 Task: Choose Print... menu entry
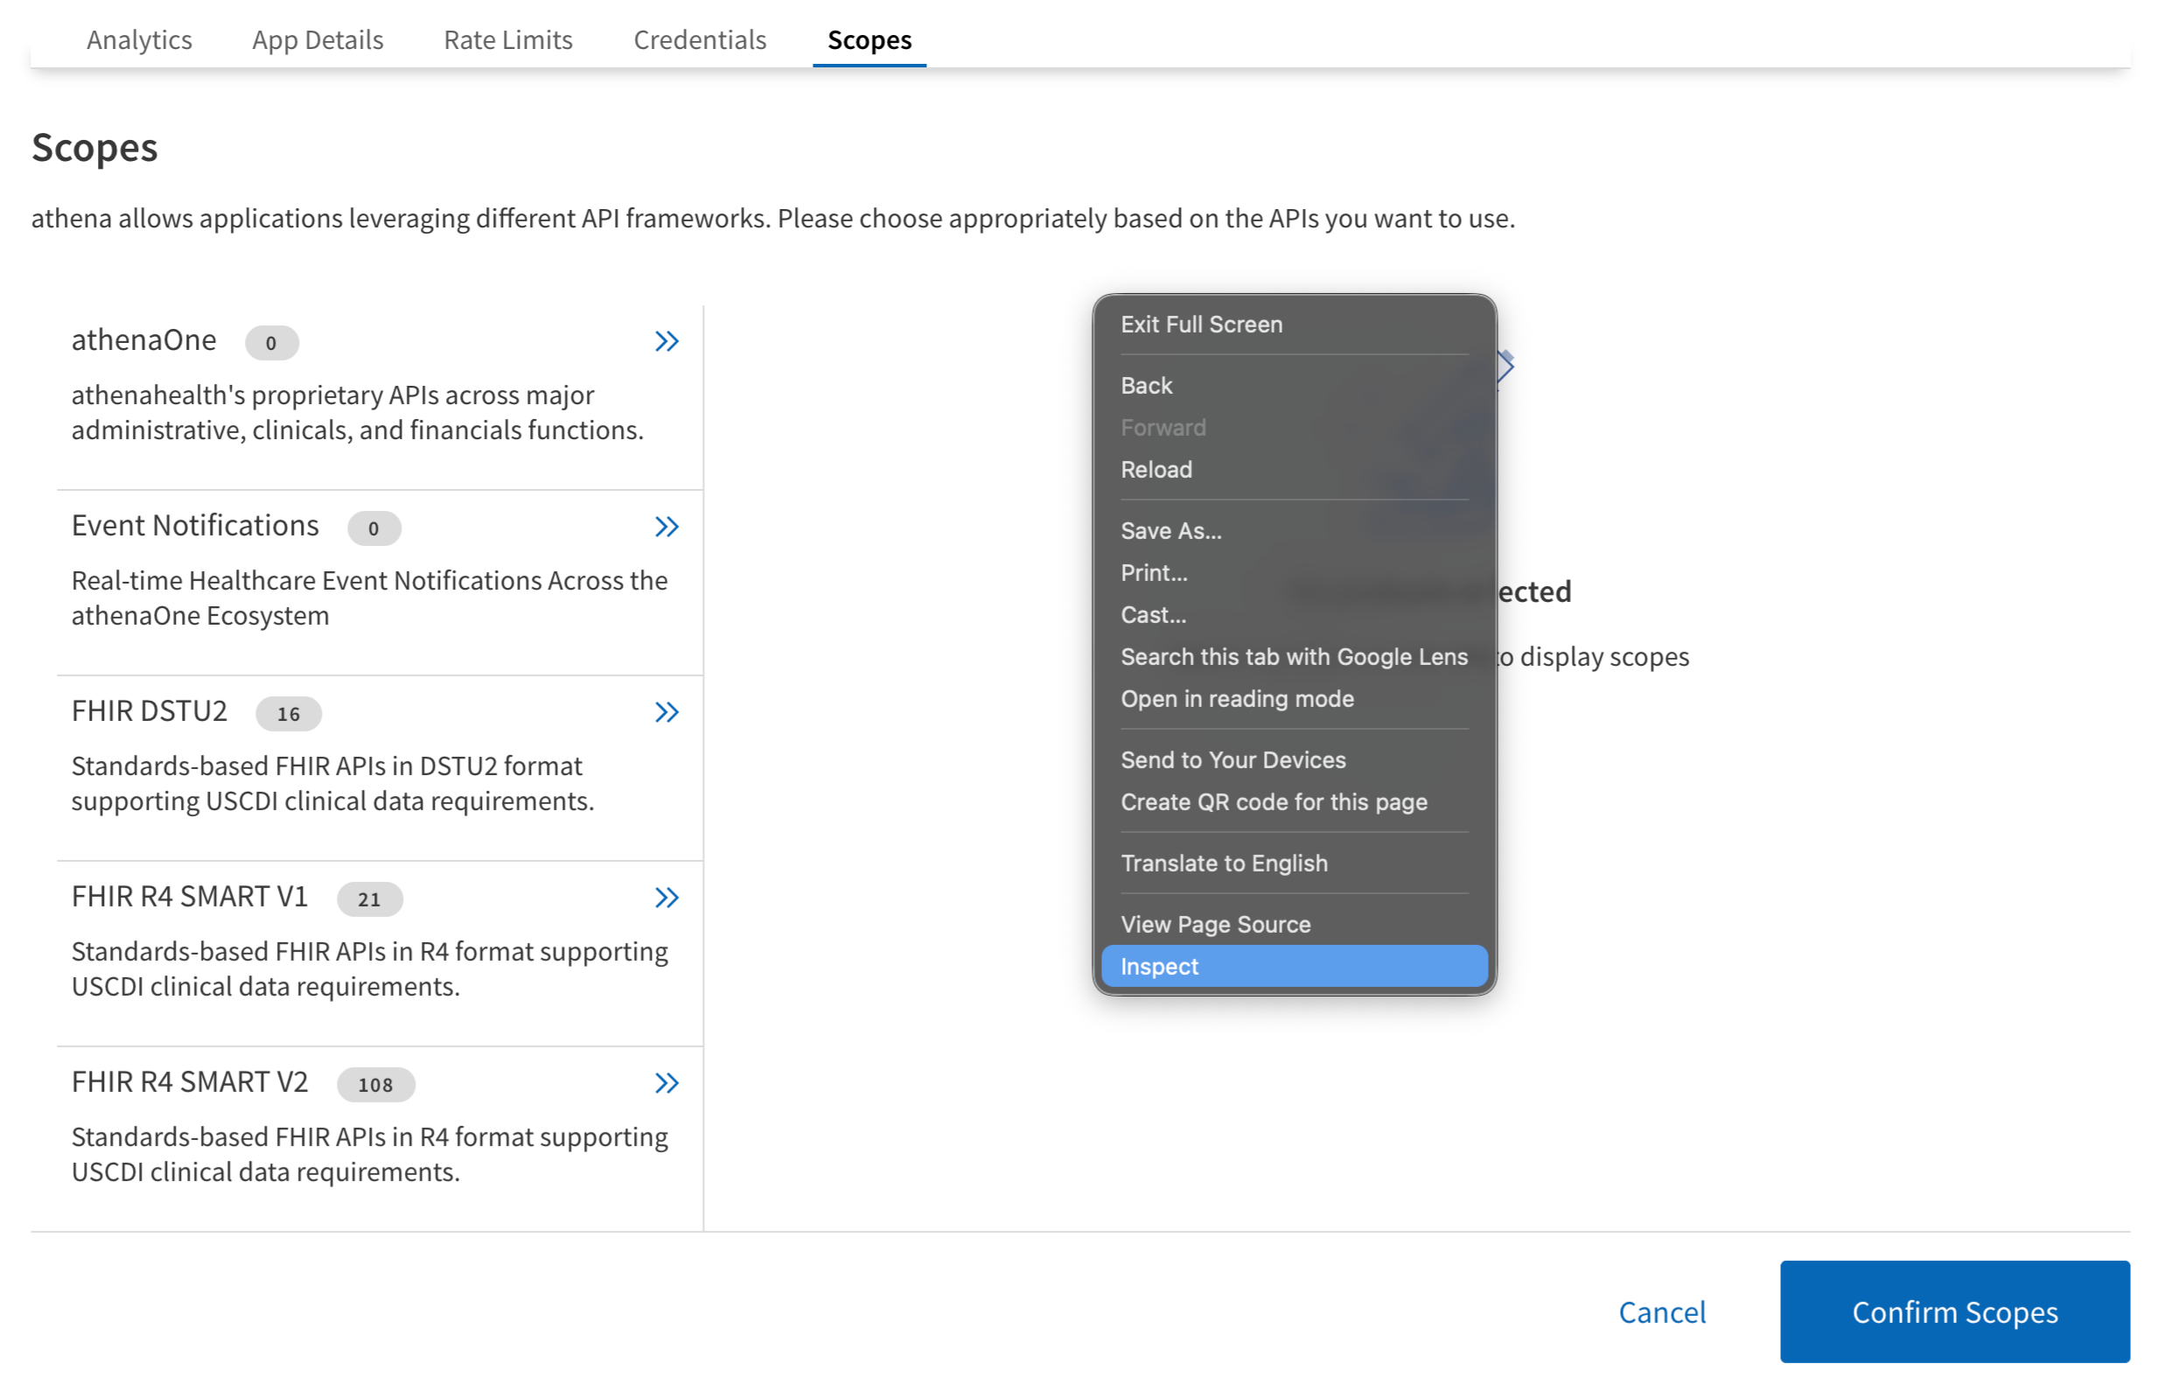pos(1294,572)
